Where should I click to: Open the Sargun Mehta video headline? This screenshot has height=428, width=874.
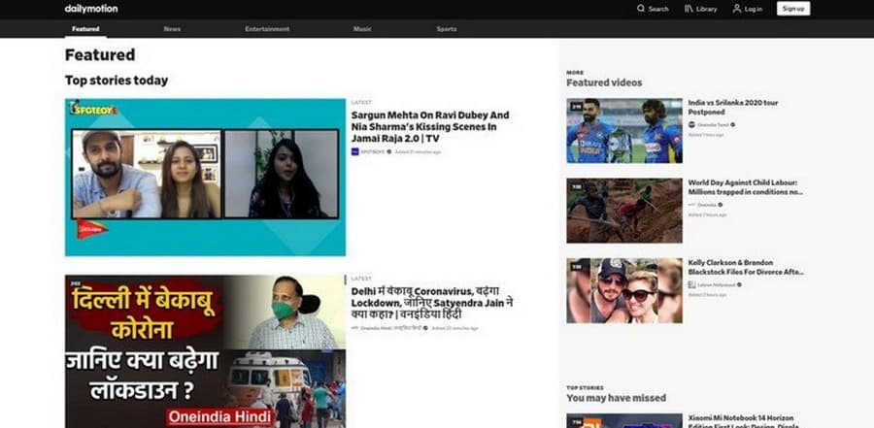click(x=429, y=126)
